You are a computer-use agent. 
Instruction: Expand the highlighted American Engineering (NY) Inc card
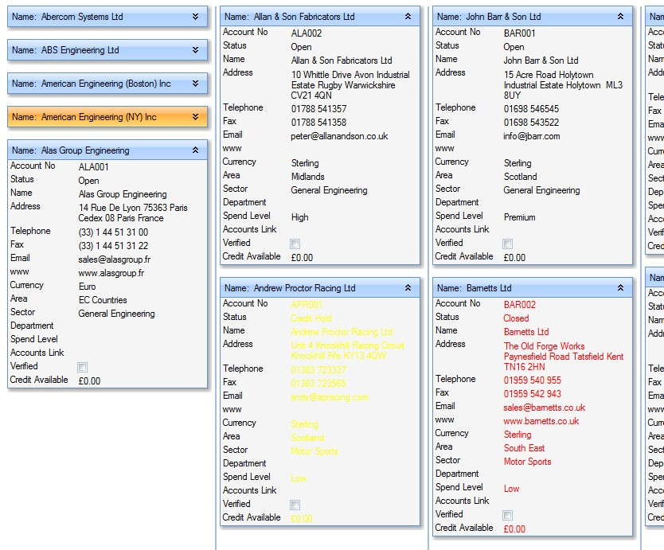[x=196, y=117]
